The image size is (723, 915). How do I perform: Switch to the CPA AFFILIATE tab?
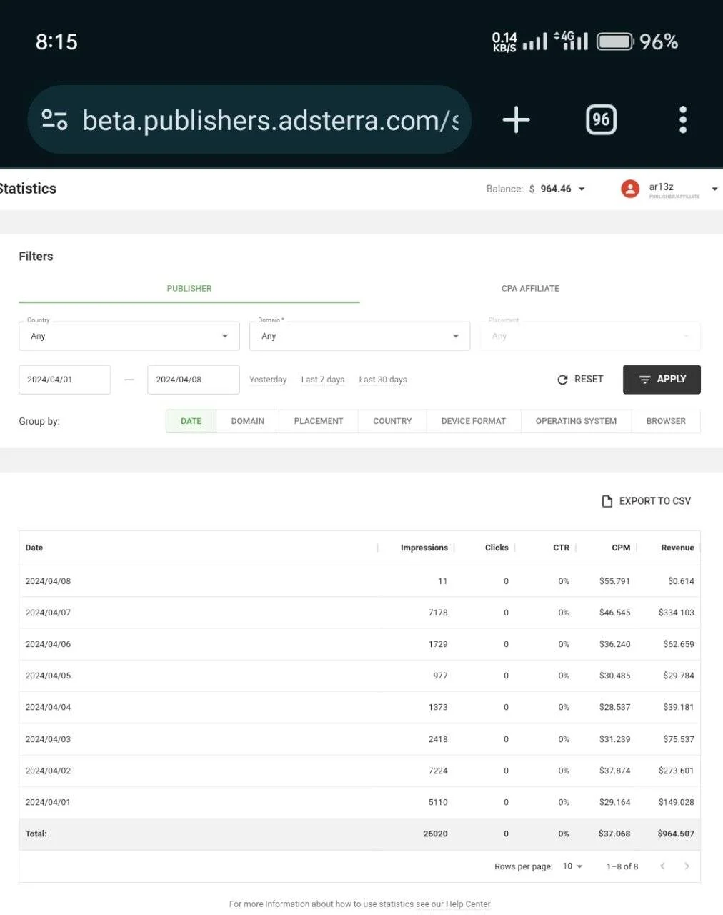point(530,289)
